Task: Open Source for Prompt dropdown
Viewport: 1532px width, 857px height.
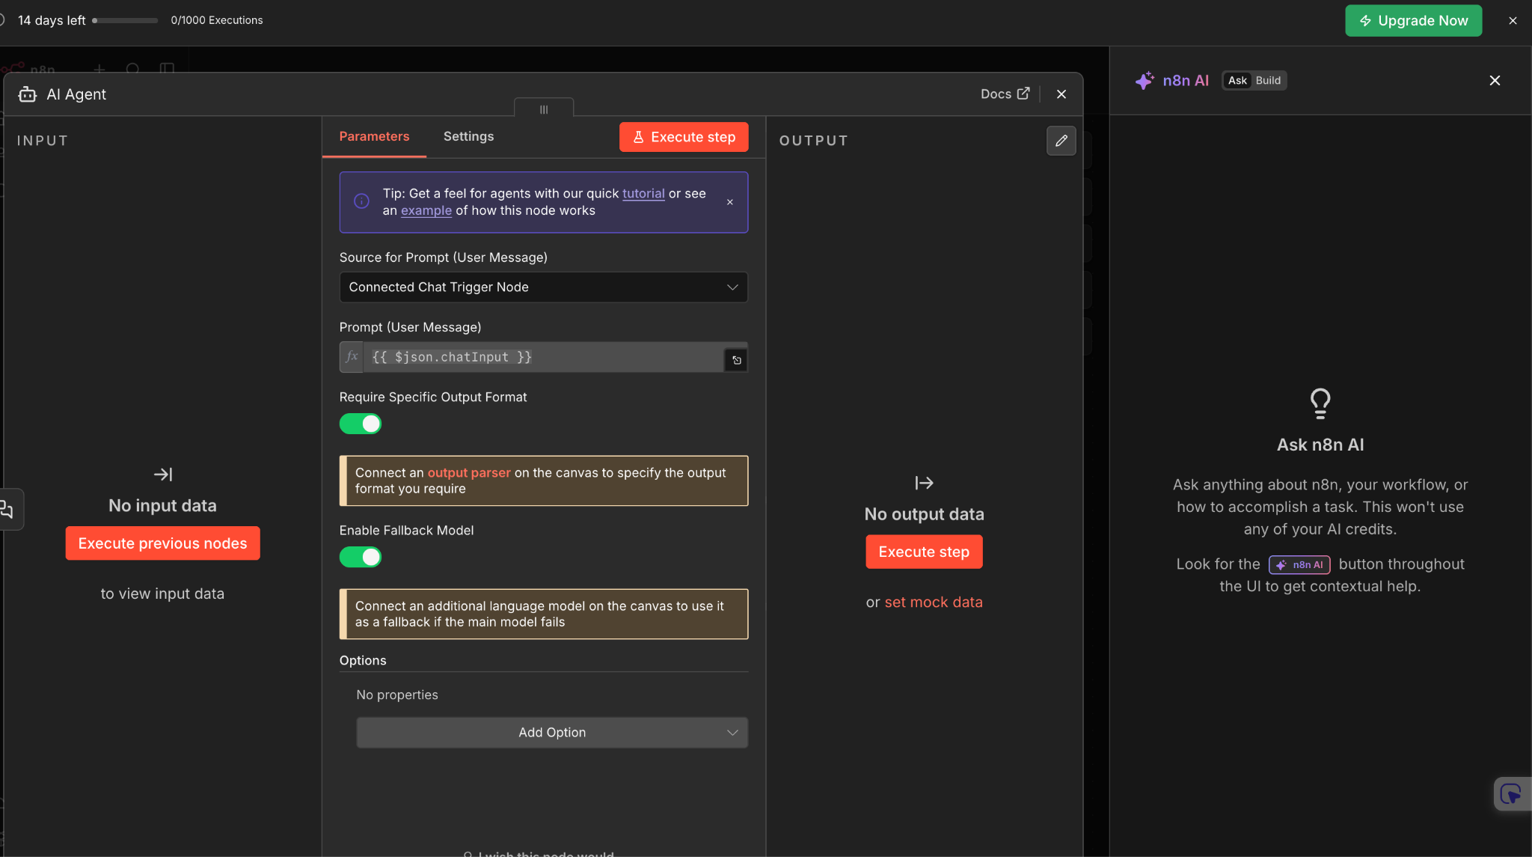Action: [x=543, y=287]
